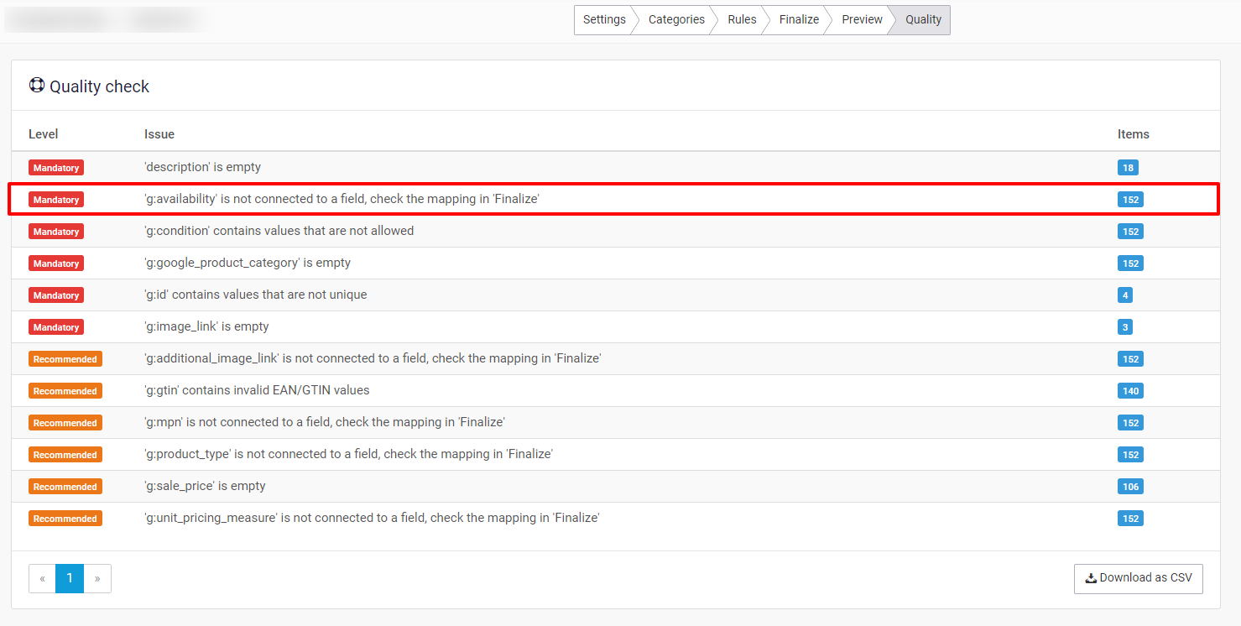
Task: Click Mandatory badge for 'description' is empty
Action: click(x=56, y=168)
